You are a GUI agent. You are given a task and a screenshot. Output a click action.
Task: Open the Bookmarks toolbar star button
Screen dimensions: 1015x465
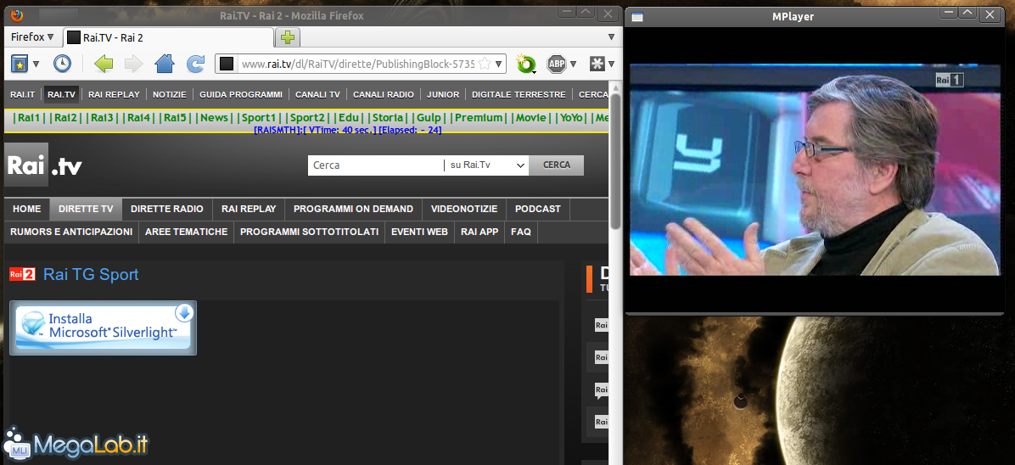20,64
